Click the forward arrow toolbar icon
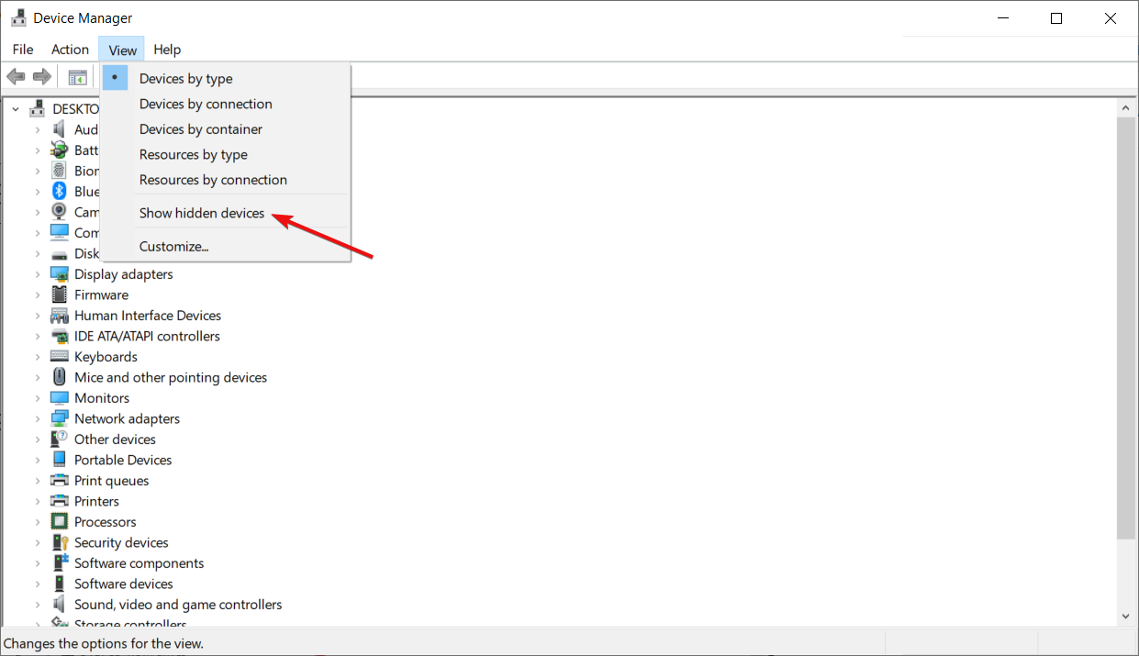This screenshot has height=656, width=1139. 41,77
